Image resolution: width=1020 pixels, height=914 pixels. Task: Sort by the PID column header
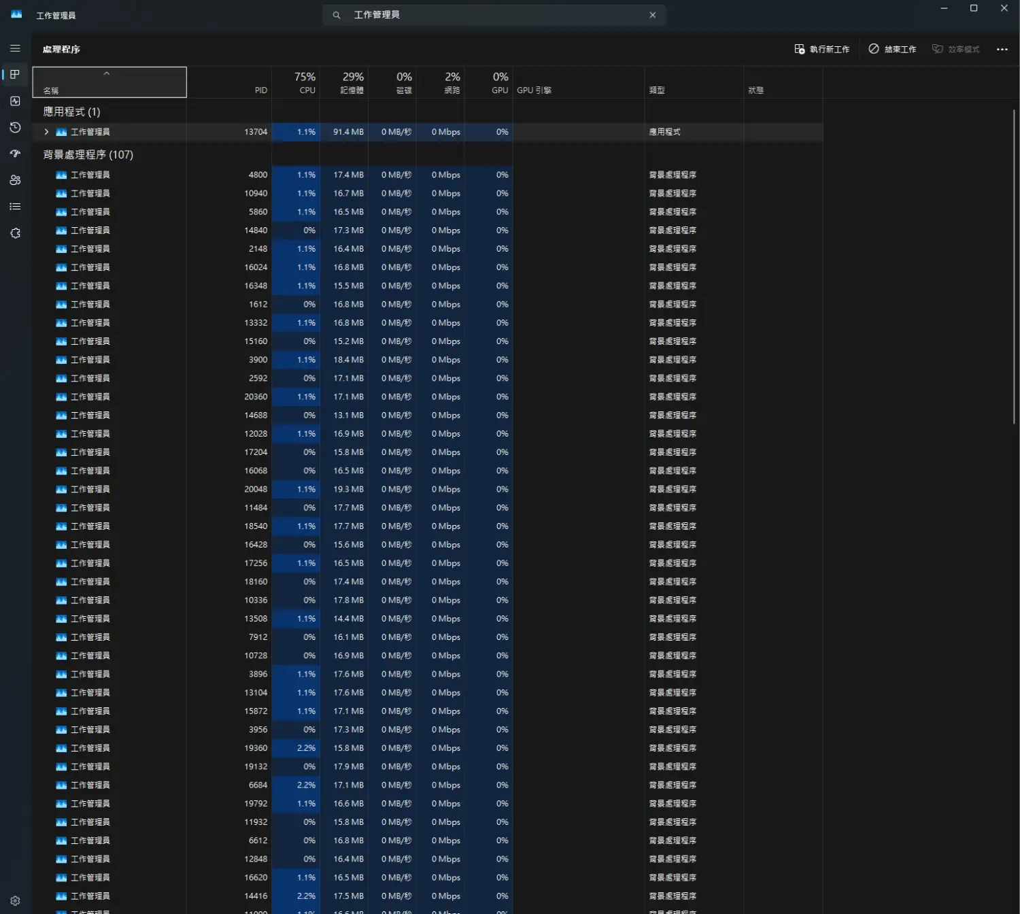pyautogui.click(x=229, y=82)
